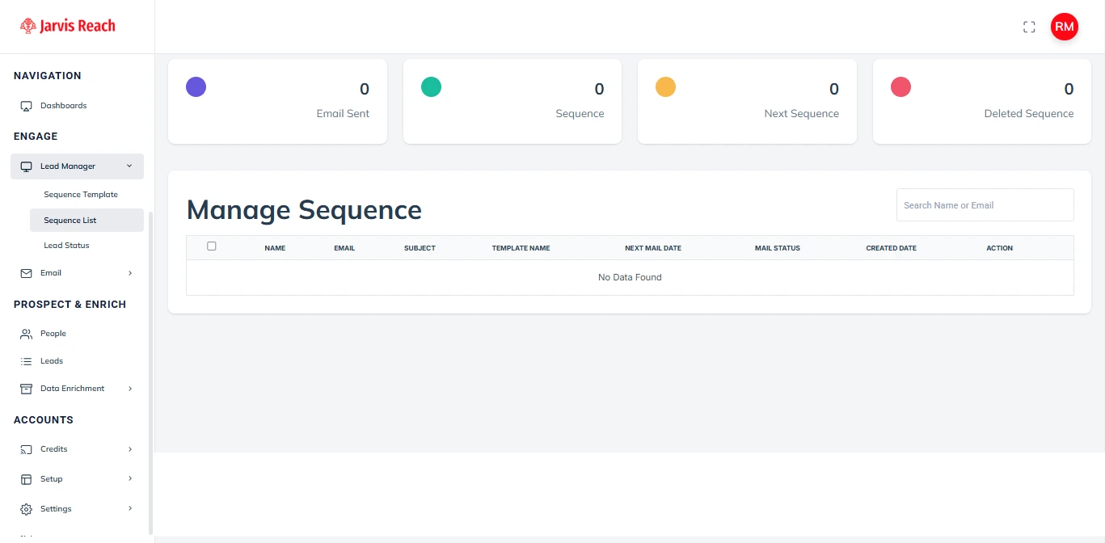This screenshot has height=543, width=1105.
Task: Click the NAVIGATION section heading
Action: (x=48, y=76)
